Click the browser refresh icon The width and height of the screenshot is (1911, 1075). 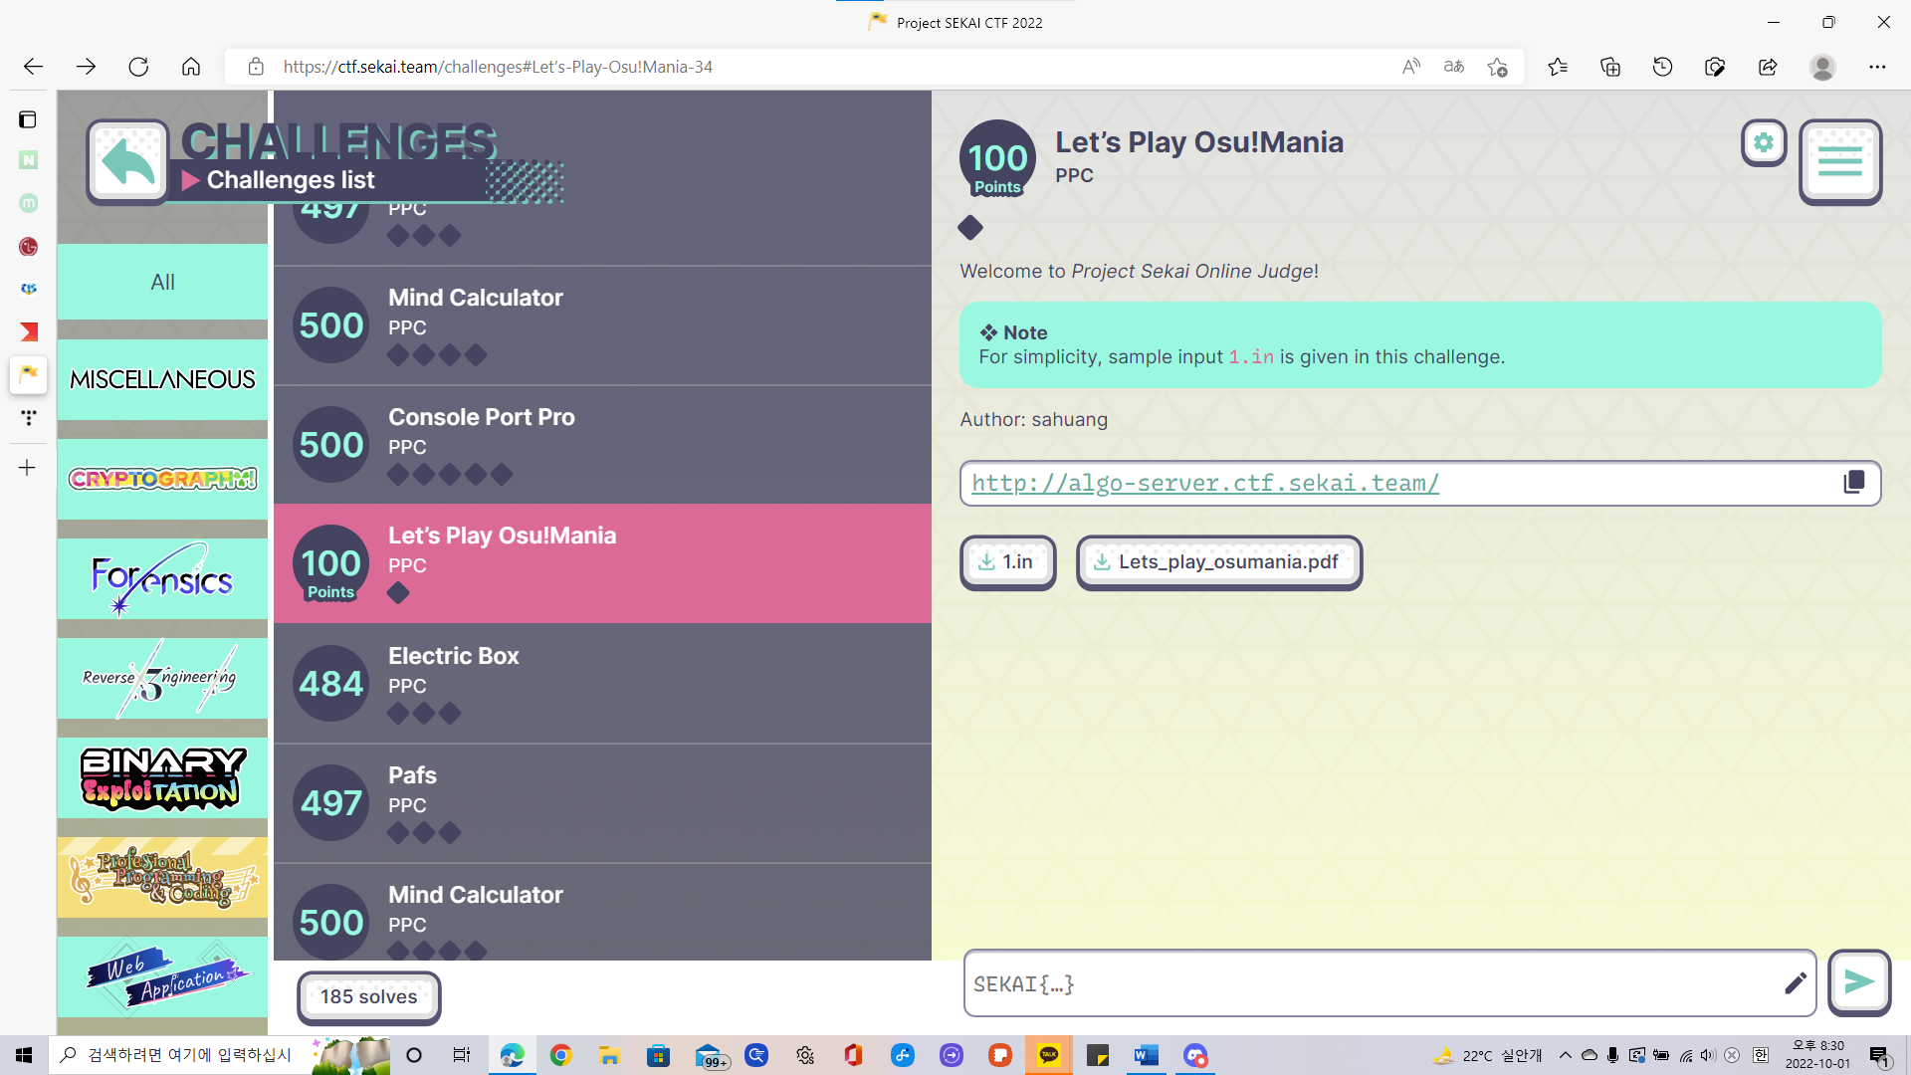point(138,67)
